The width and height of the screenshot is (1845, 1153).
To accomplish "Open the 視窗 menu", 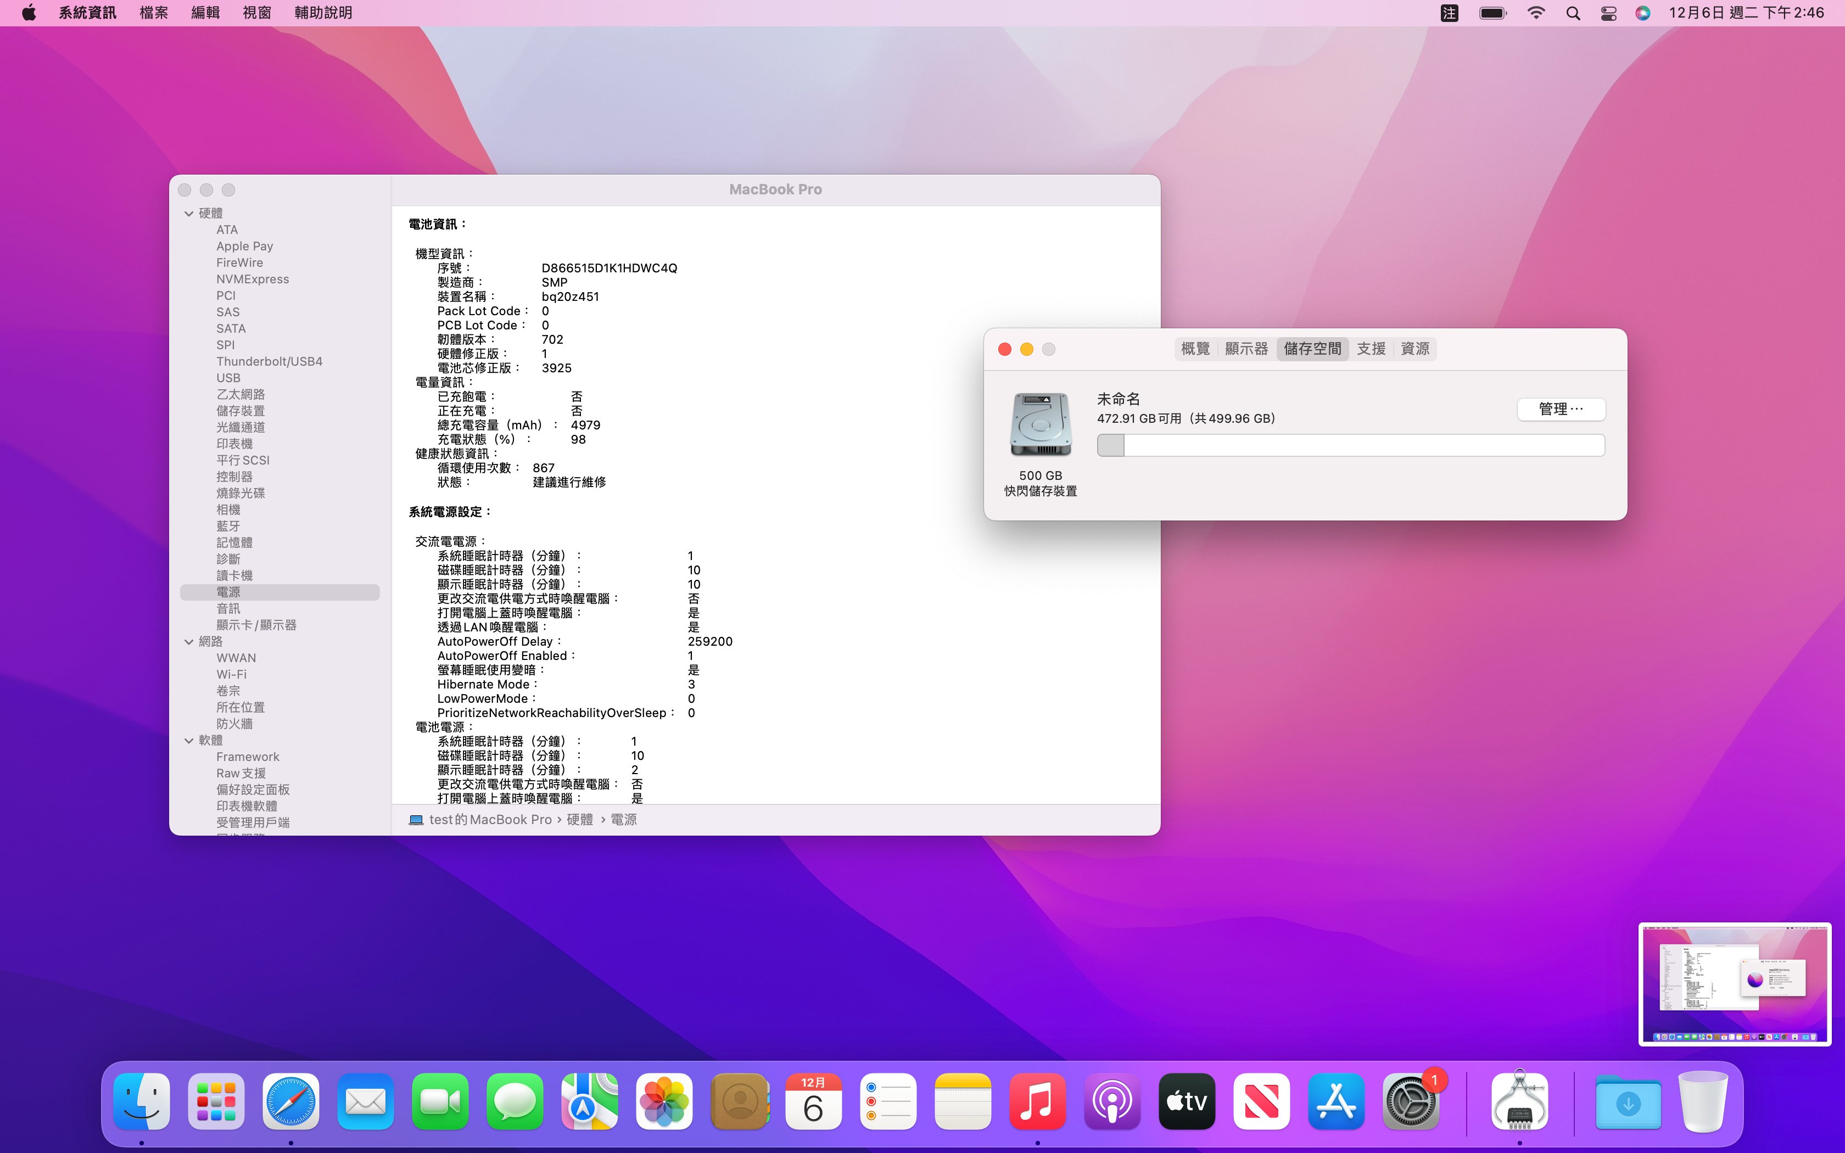I will point(257,13).
